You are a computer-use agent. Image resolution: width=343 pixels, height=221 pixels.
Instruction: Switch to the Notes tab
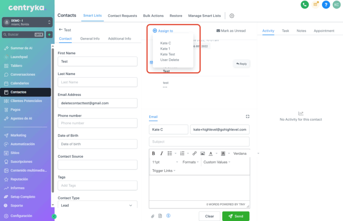(301, 31)
